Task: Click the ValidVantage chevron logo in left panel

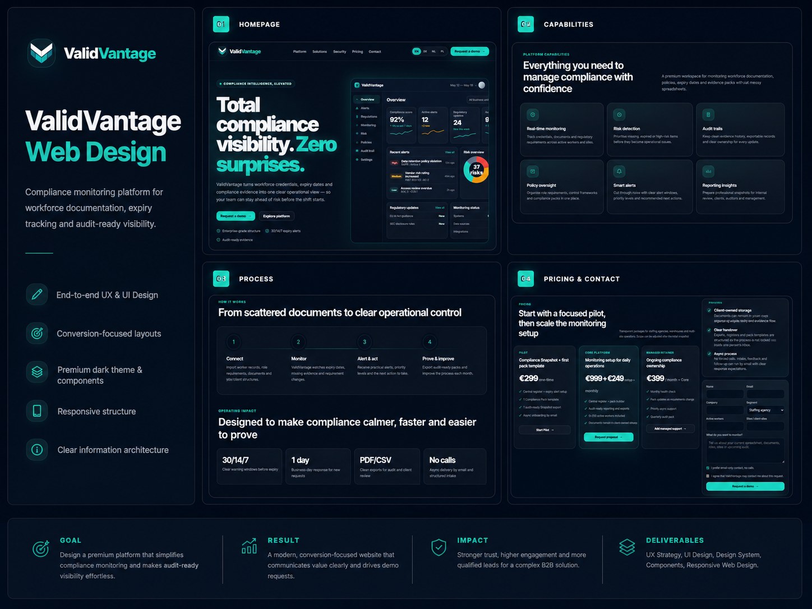Action: 41,53
